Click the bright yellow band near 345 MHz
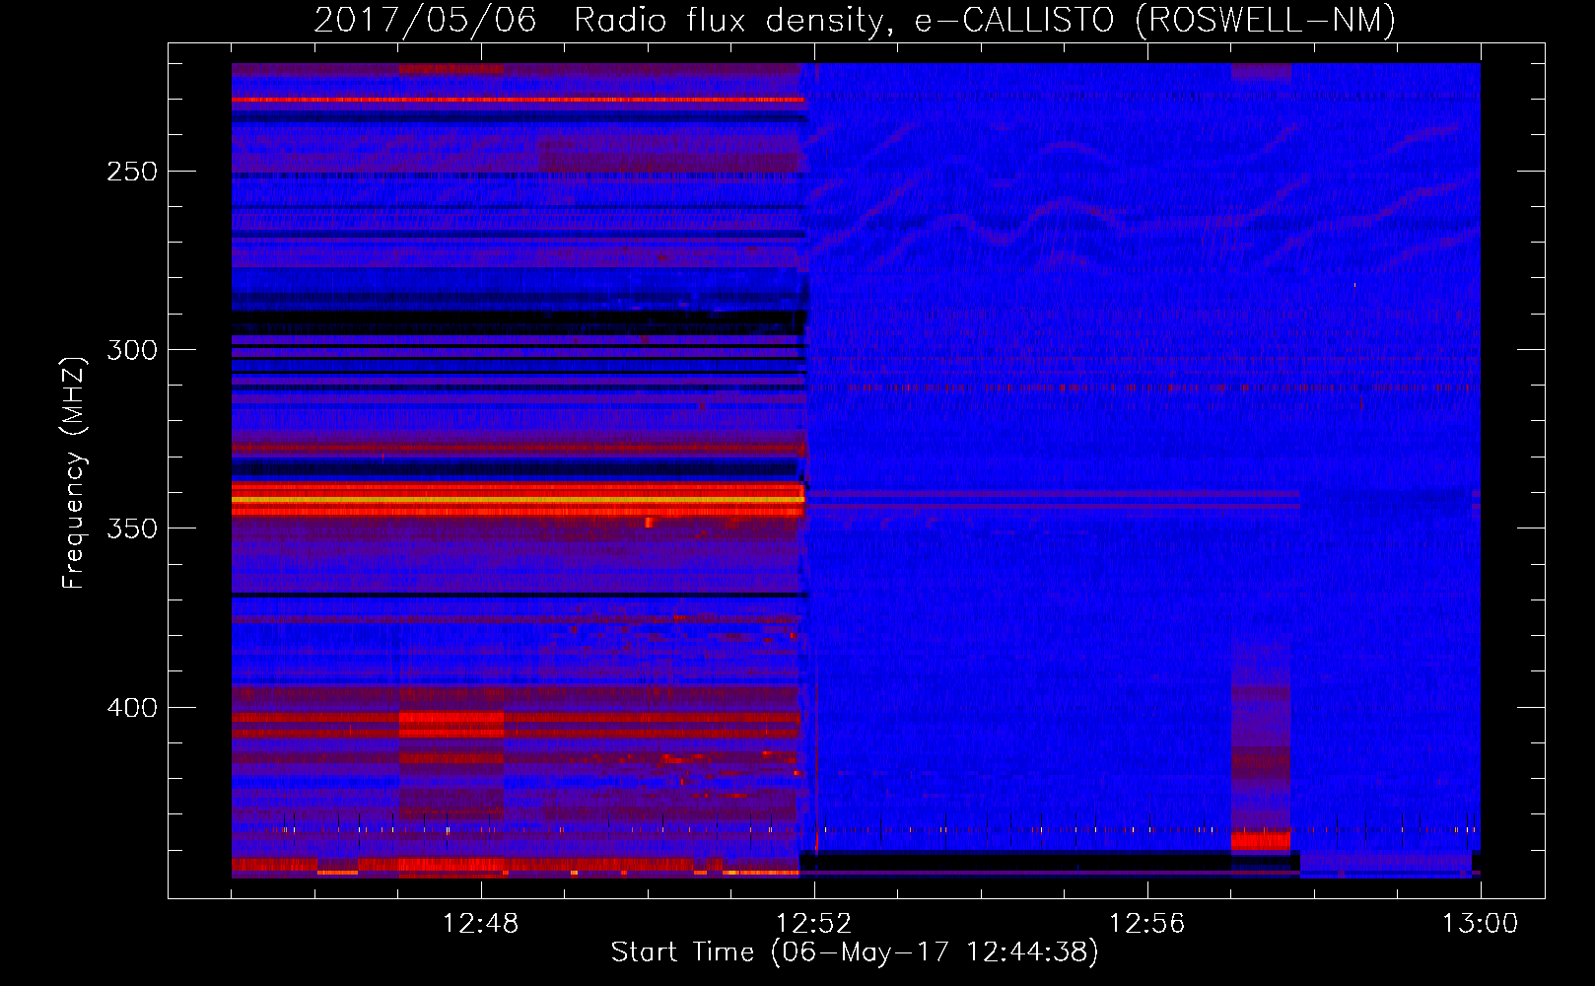 pos(518,500)
